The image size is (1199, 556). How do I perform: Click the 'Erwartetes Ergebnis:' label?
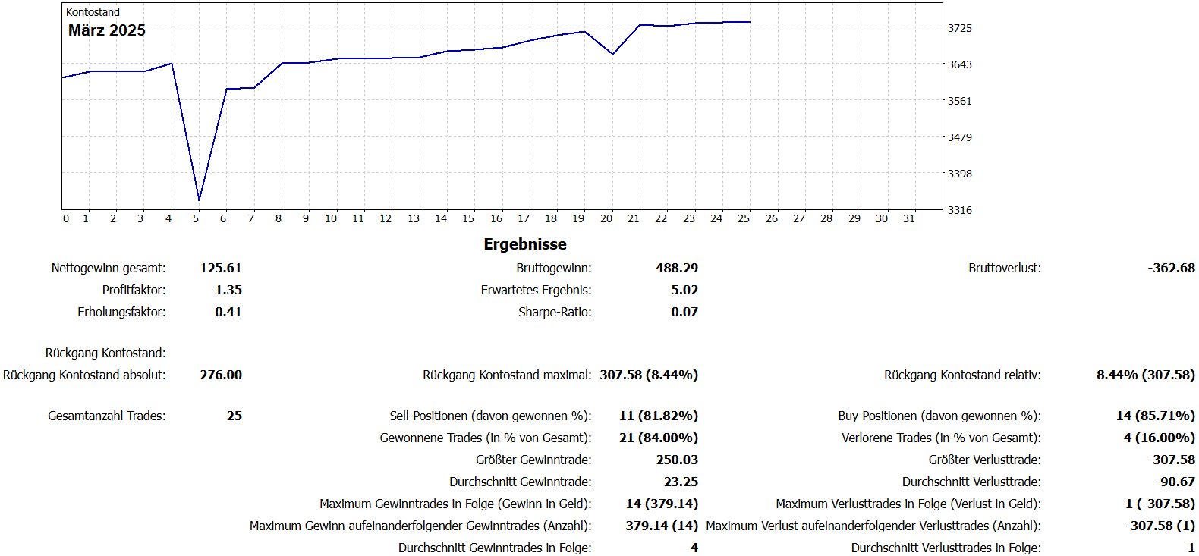pos(537,290)
